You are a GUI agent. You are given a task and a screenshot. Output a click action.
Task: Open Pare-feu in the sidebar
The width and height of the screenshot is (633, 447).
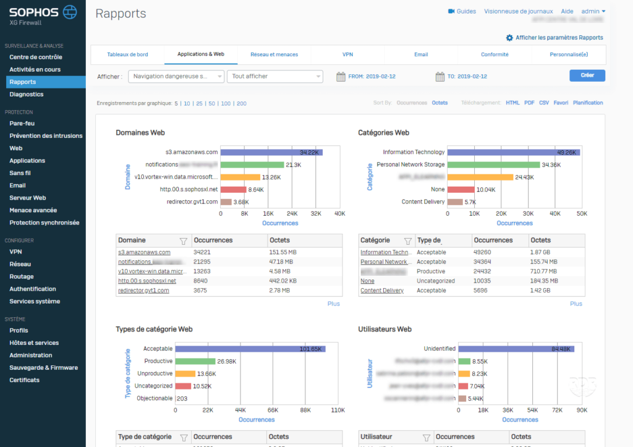pyautogui.click(x=22, y=123)
